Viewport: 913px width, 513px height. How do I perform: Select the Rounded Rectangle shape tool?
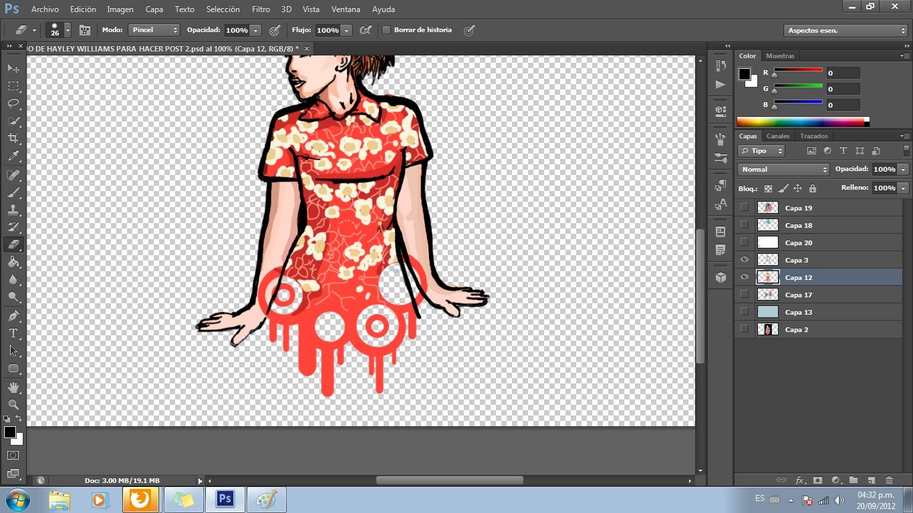coord(13,368)
